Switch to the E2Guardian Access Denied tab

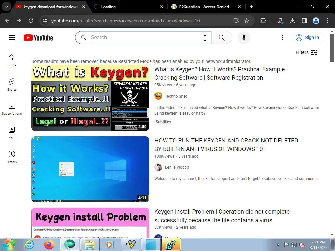[204, 7]
